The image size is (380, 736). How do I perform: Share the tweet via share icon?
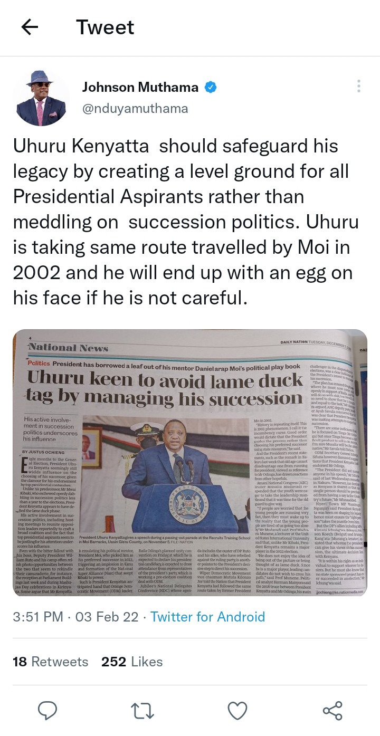pos(332,711)
